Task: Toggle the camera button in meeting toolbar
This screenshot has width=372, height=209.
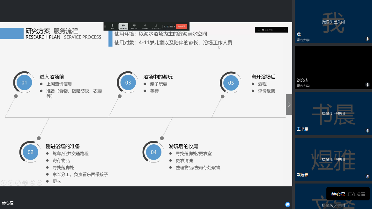Action: point(123,26)
